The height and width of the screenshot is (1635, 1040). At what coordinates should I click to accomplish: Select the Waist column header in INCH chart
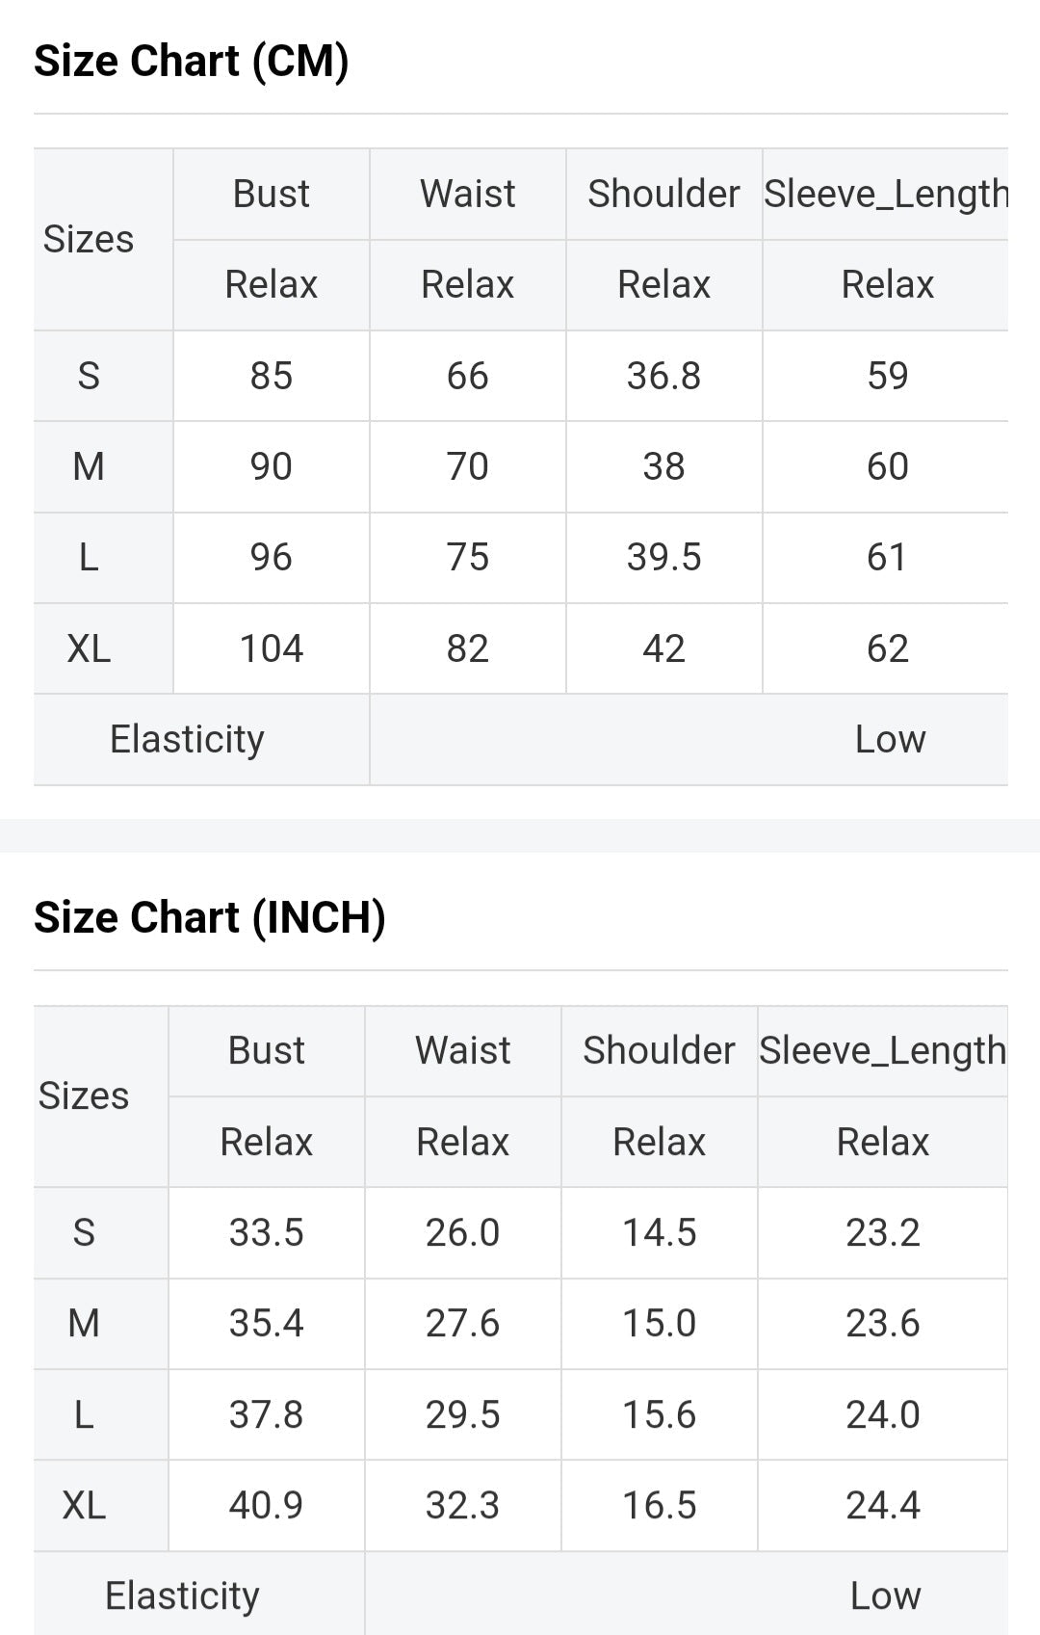pyautogui.click(x=462, y=1050)
